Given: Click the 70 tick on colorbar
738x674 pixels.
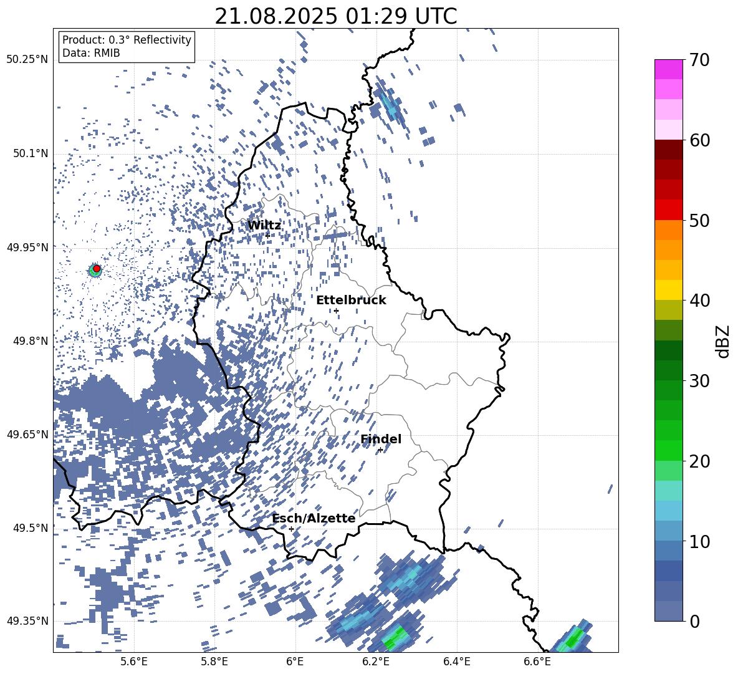Looking at the screenshot, I should click(699, 60).
